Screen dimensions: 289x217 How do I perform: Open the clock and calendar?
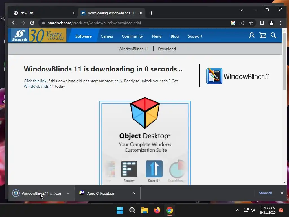[268, 210]
